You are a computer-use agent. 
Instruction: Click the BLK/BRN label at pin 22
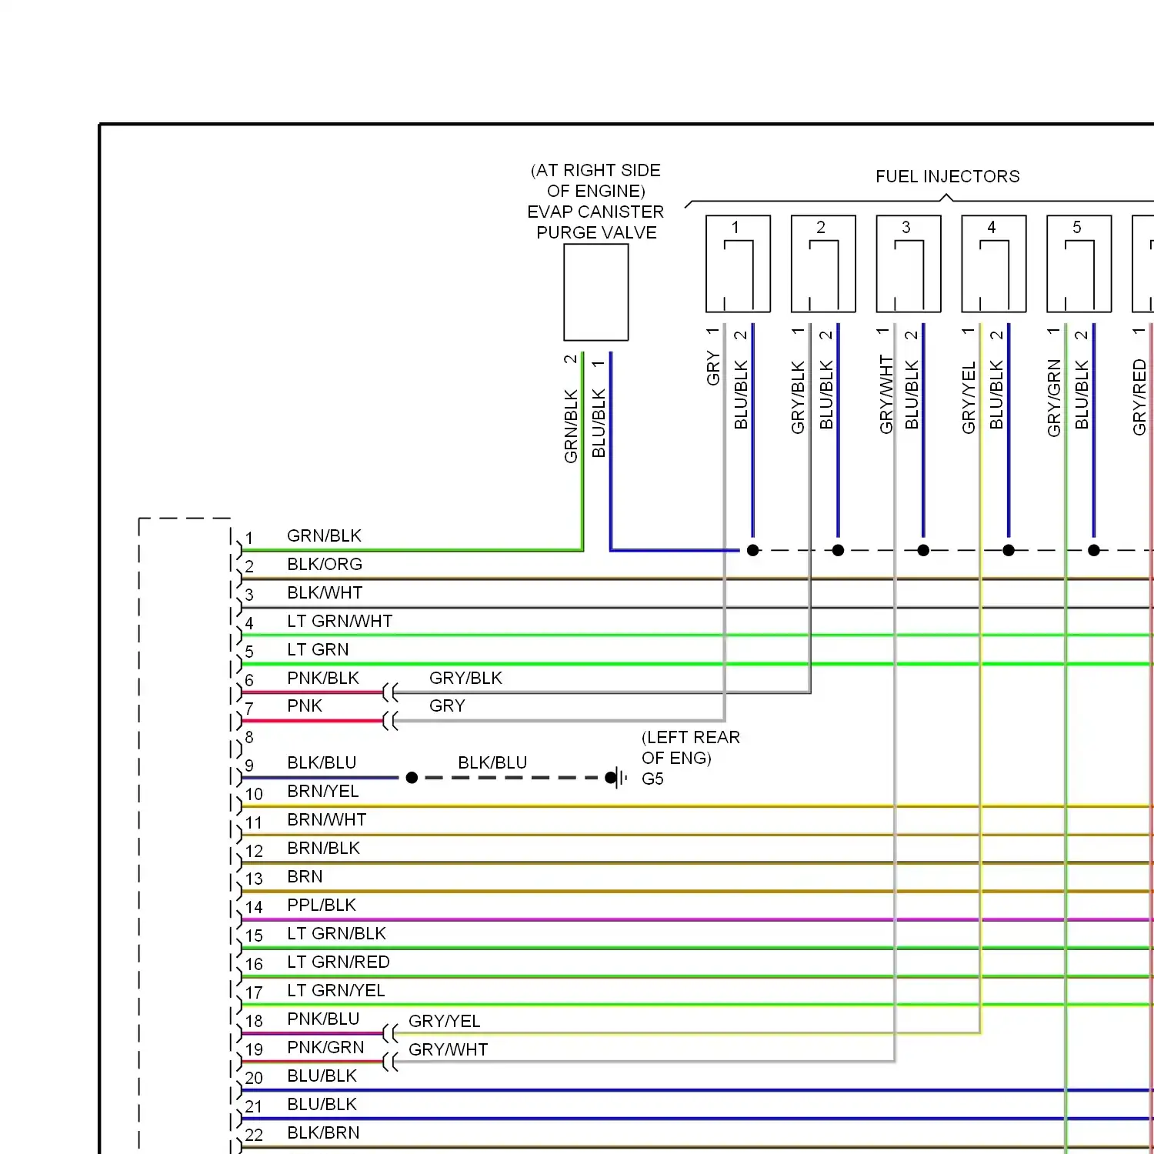pyautogui.click(x=323, y=1132)
